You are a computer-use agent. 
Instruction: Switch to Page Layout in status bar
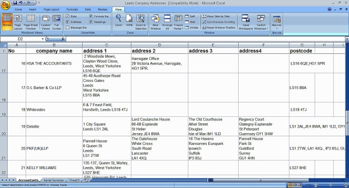tap(295, 185)
